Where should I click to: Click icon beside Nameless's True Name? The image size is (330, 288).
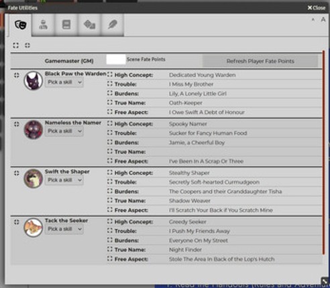(110, 151)
